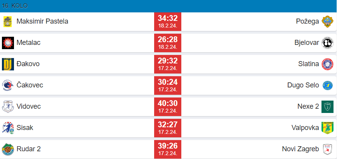The height and width of the screenshot is (159, 337).
Task: Click the Vidovec team crest
Action: 7,106
